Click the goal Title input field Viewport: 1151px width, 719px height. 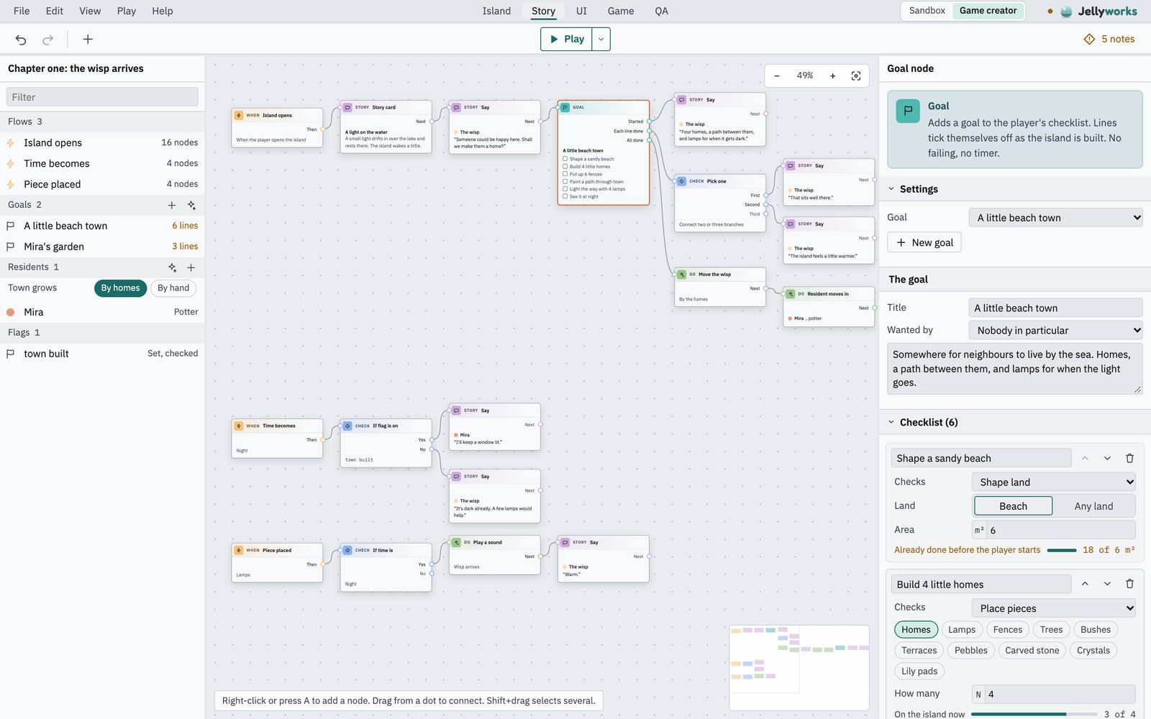point(1055,308)
